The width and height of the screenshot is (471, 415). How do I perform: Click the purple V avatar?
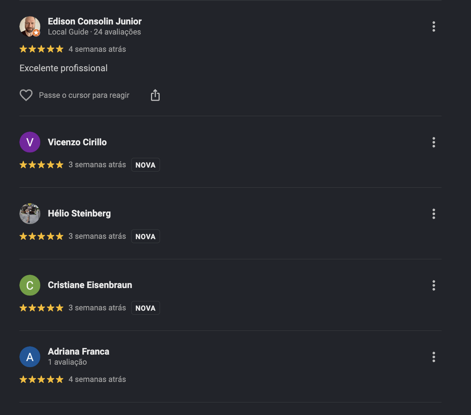click(x=30, y=142)
